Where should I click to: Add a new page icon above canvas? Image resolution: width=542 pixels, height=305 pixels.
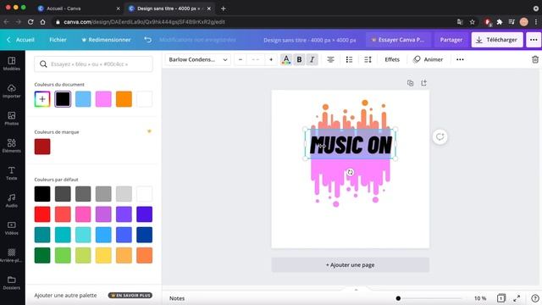423,83
